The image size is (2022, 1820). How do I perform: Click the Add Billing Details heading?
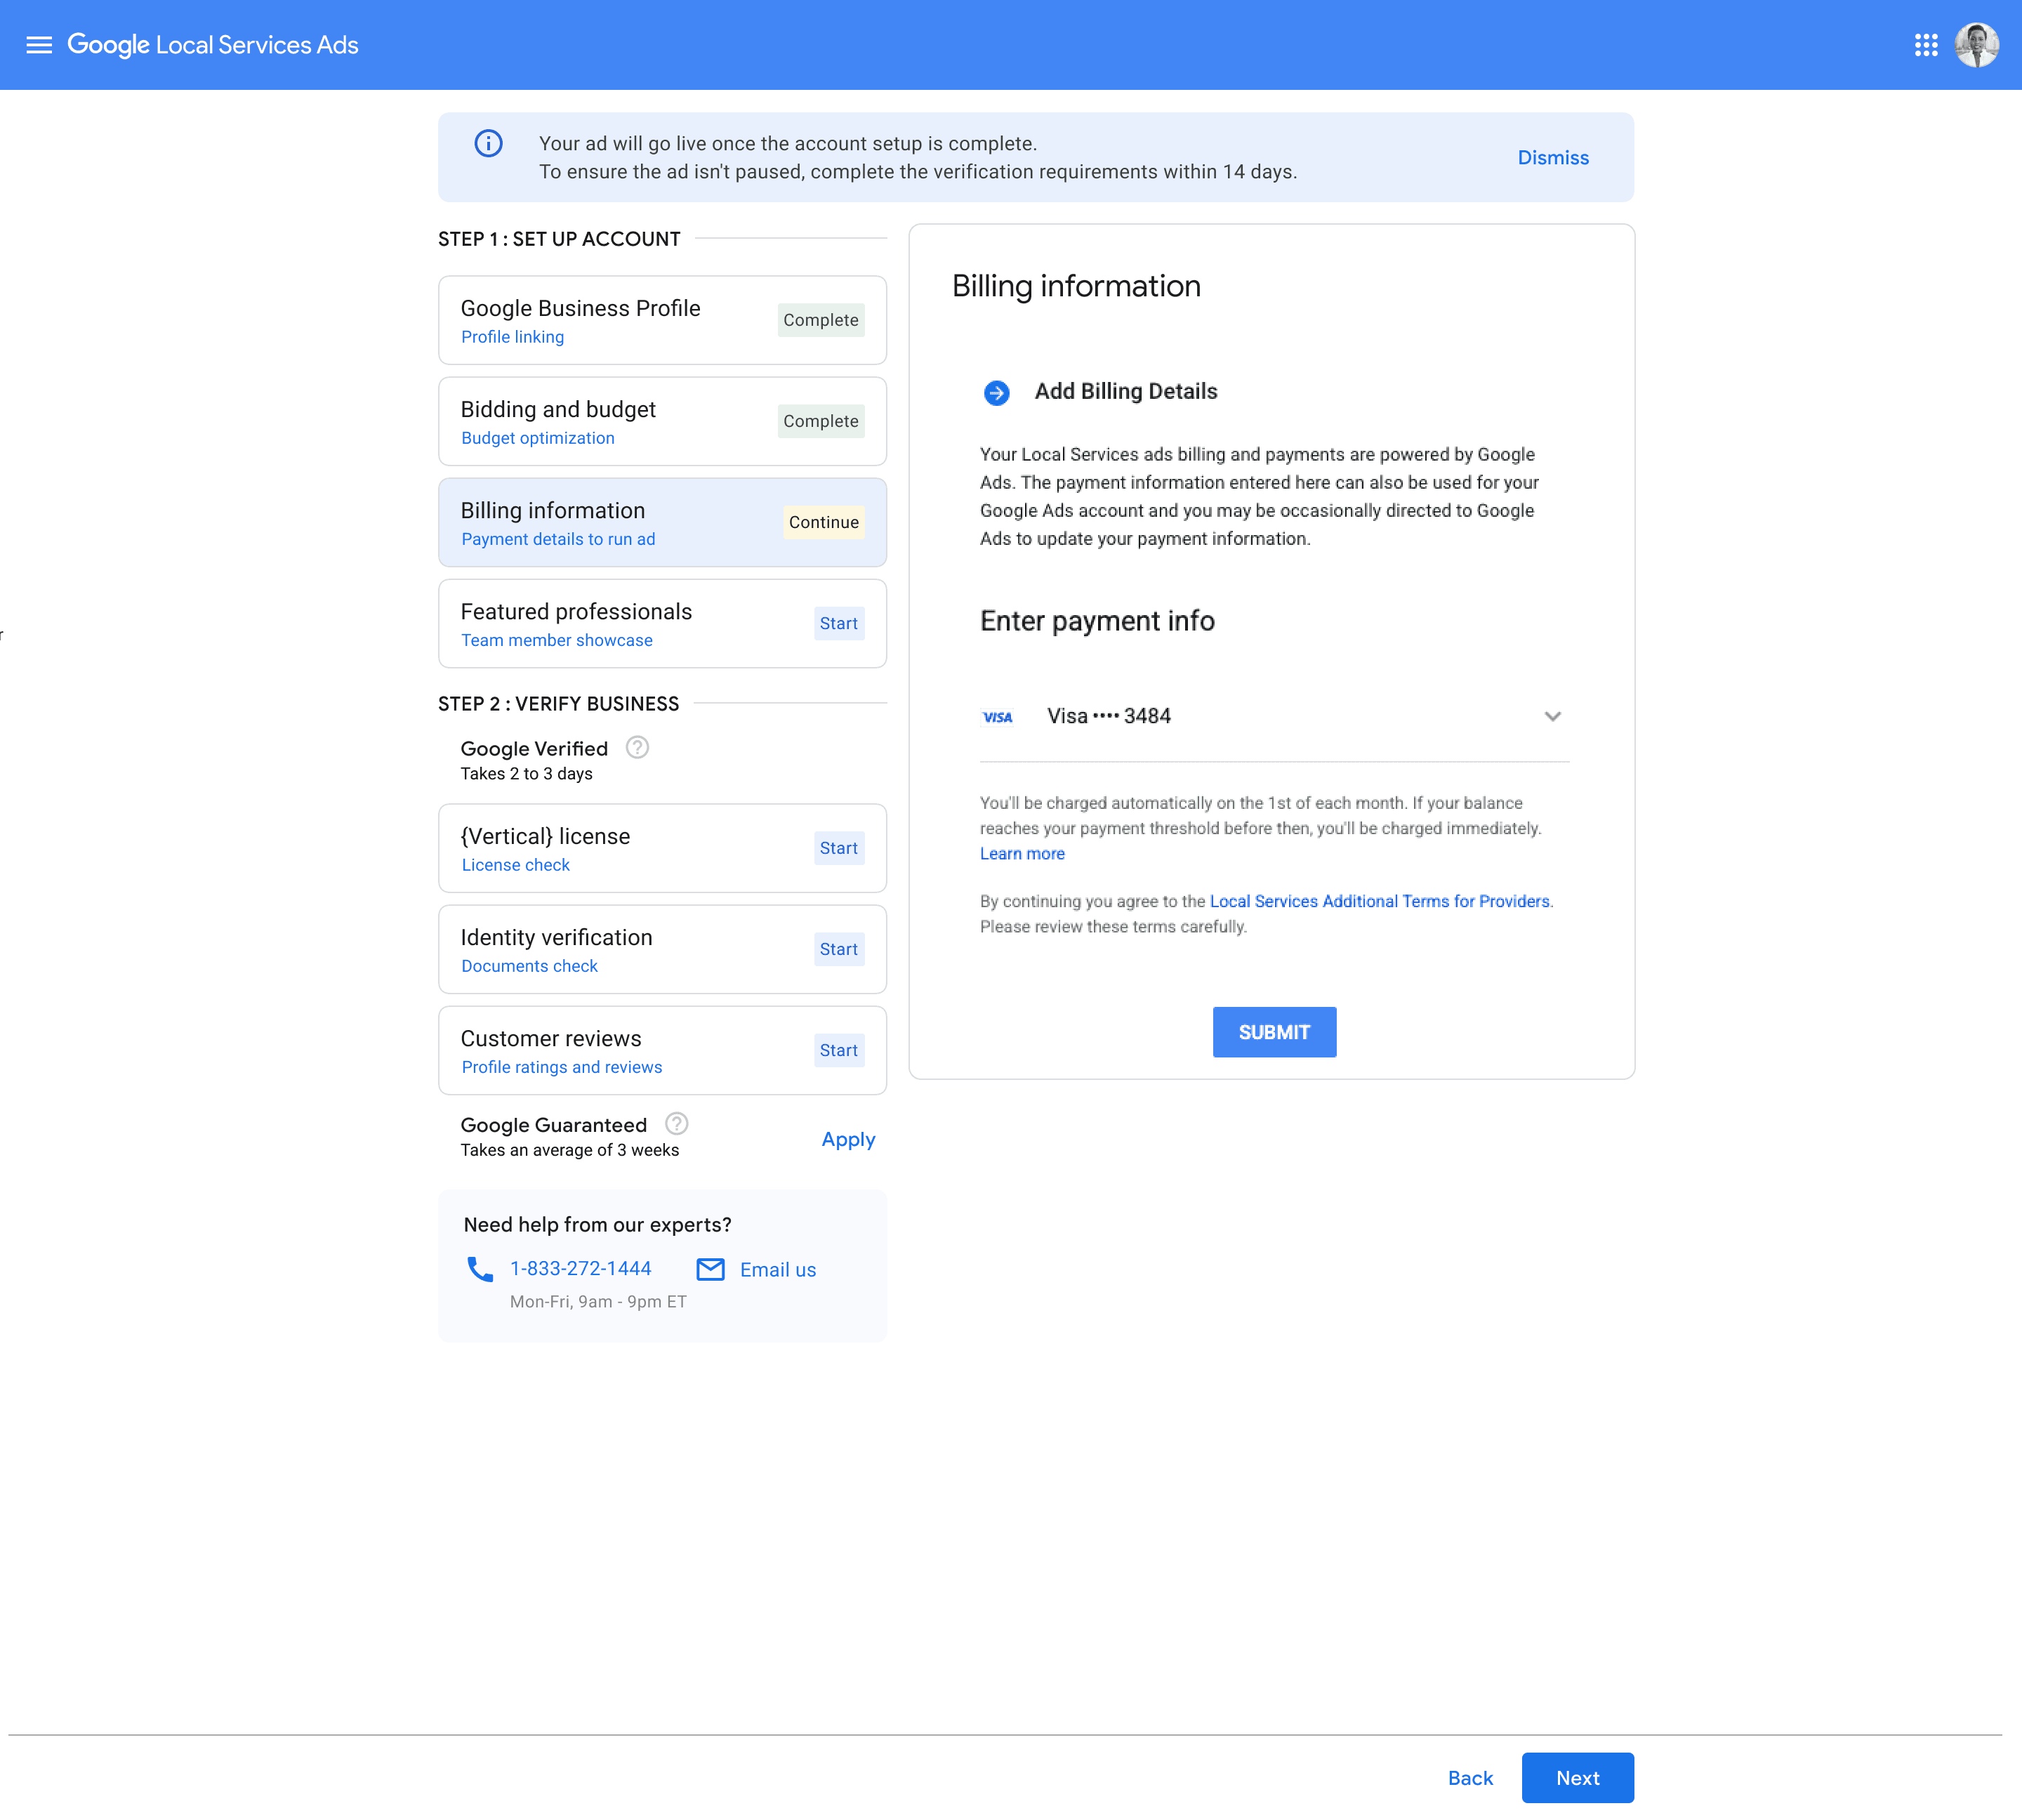(x=1126, y=391)
